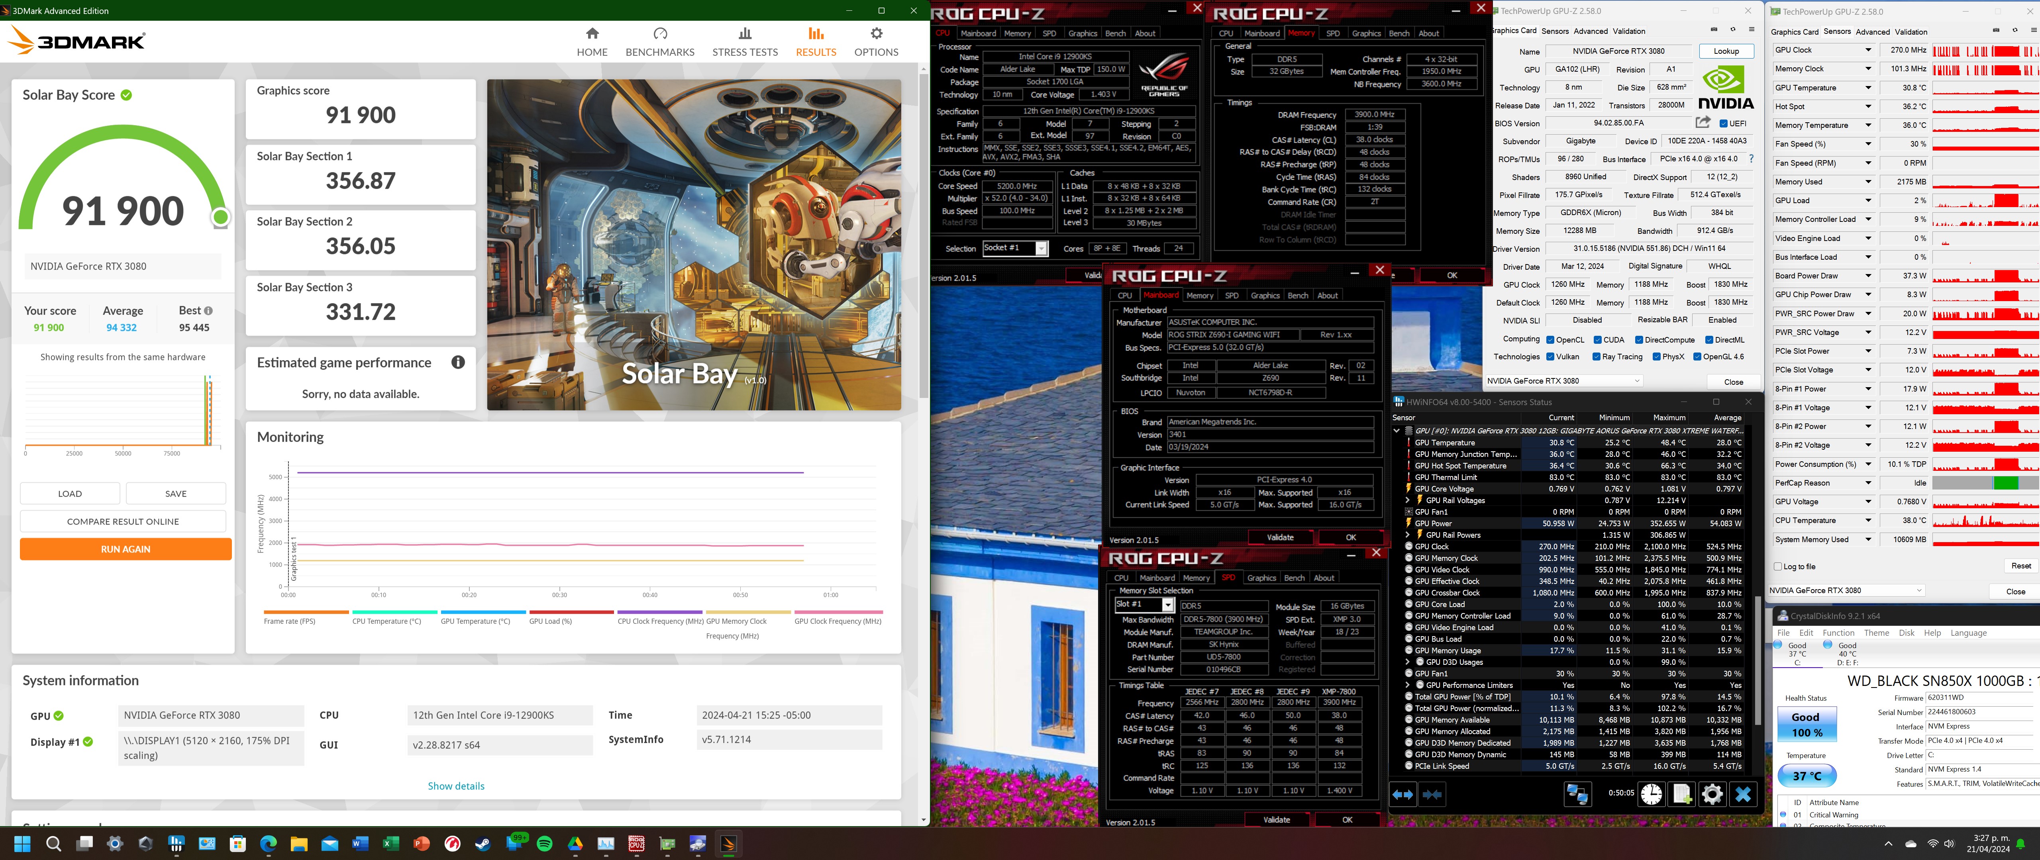The width and height of the screenshot is (2040, 860).
Task: Click the HWiNFO clock reset timer icon
Action: coord(1651,794)
